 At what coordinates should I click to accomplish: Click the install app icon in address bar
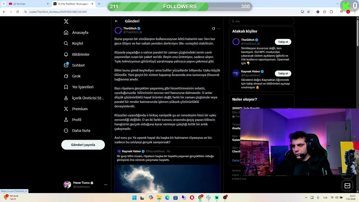[302, 12]
